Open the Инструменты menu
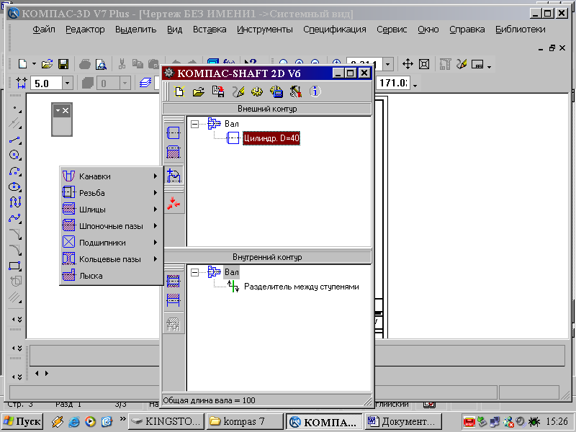The width and height of the screenshot is (576, 432). [x=264, y=30]
